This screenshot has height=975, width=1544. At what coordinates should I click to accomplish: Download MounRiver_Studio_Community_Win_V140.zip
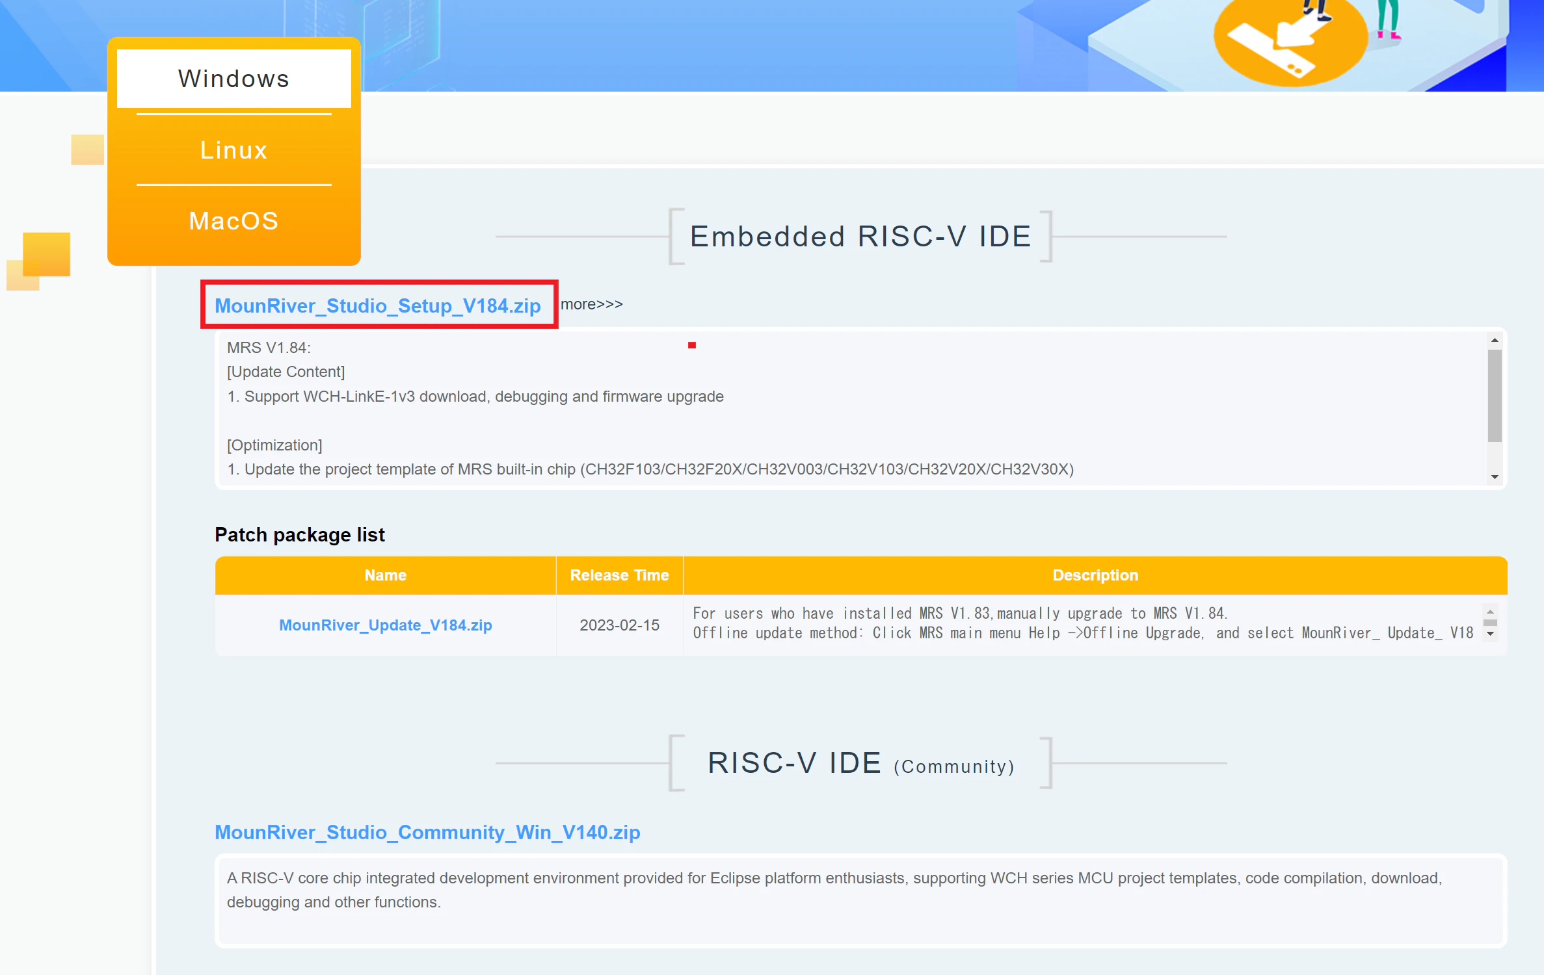[x=427, y=832]
